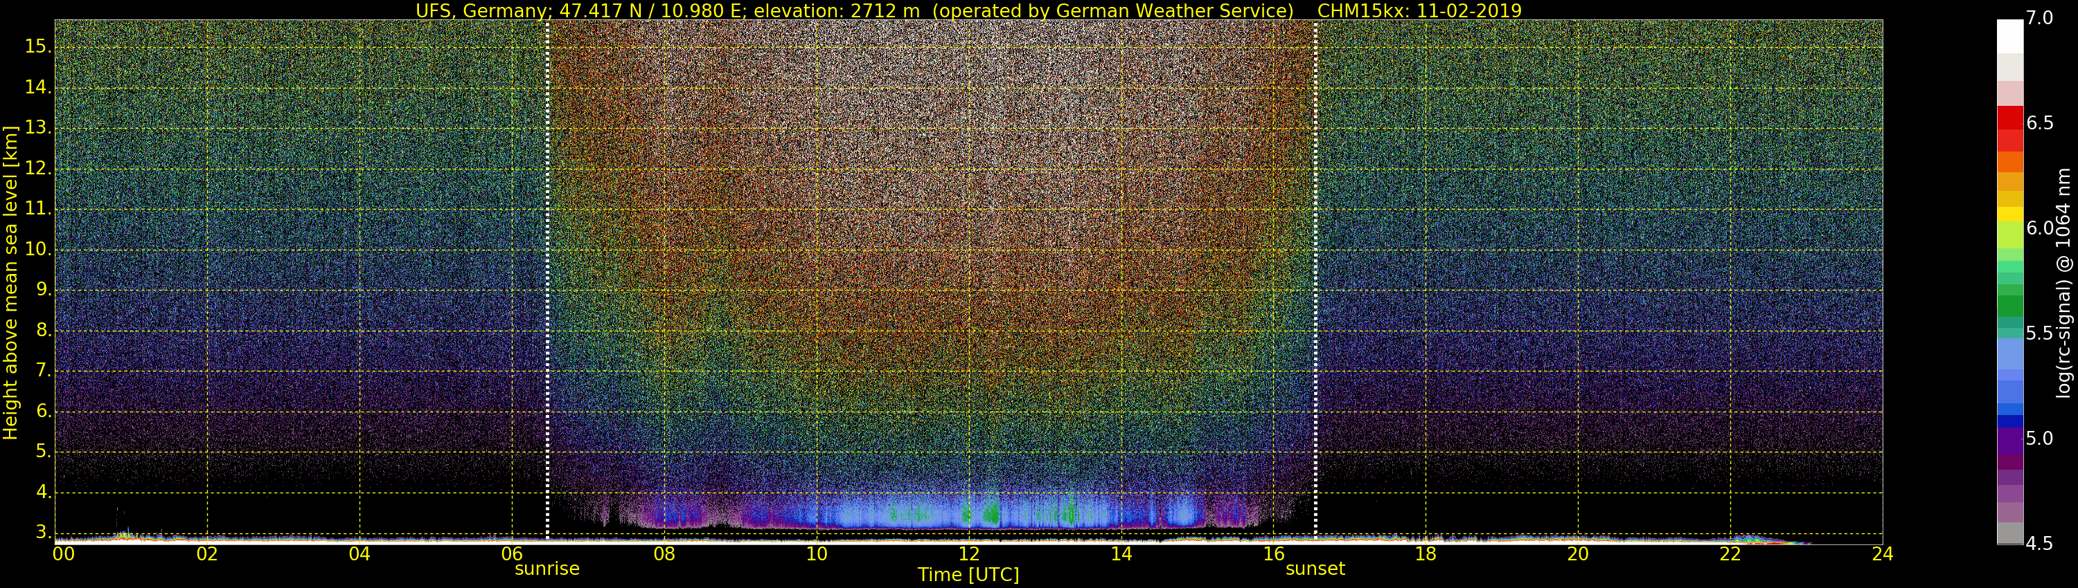Screen dimensions: 2078x588
Task: Click the x-axis tick label '10'
Action: point(817,554)
